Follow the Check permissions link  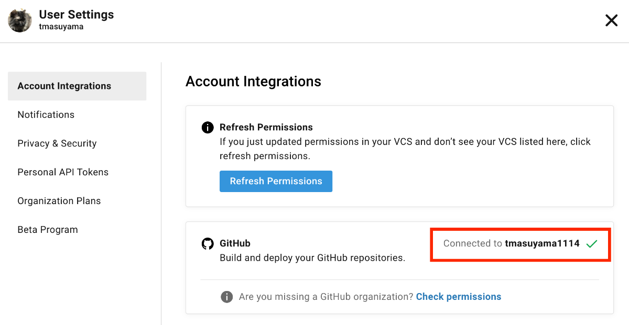pos(459,297)
